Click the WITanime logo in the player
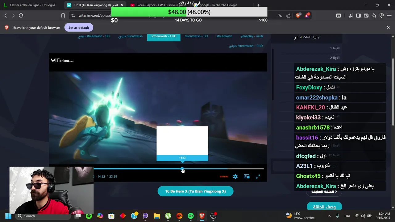Viewport: 395px width, 222px height. (x=62, y=60)
